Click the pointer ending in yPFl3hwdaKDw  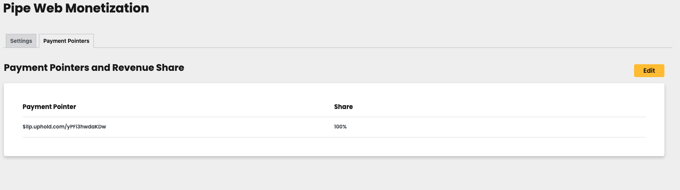pos(64,127)
